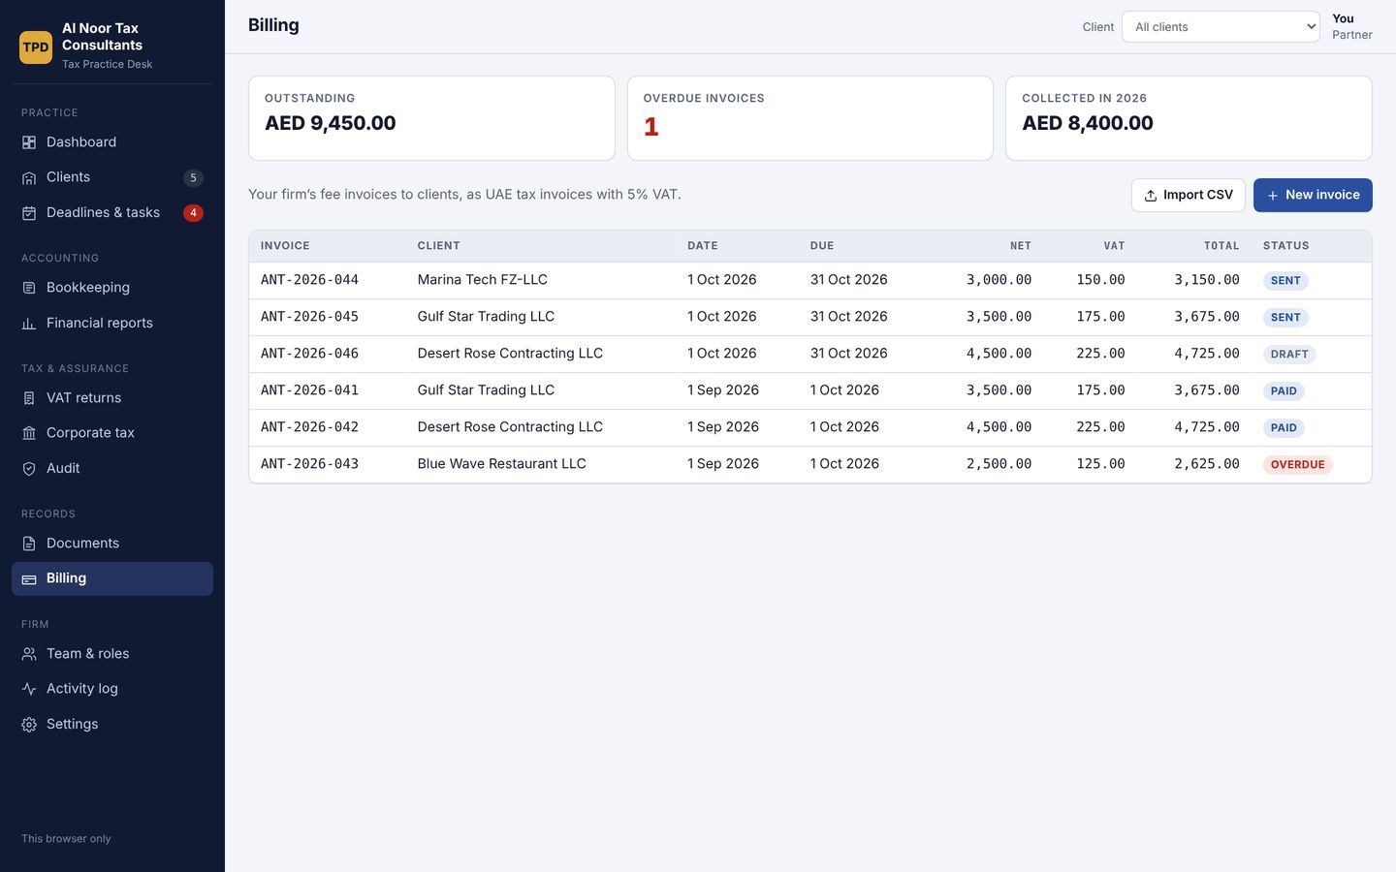The height and width of the screenshot is (872, 1396).
Task: Click the Clients count badge 5
Action: pos(193,177)
